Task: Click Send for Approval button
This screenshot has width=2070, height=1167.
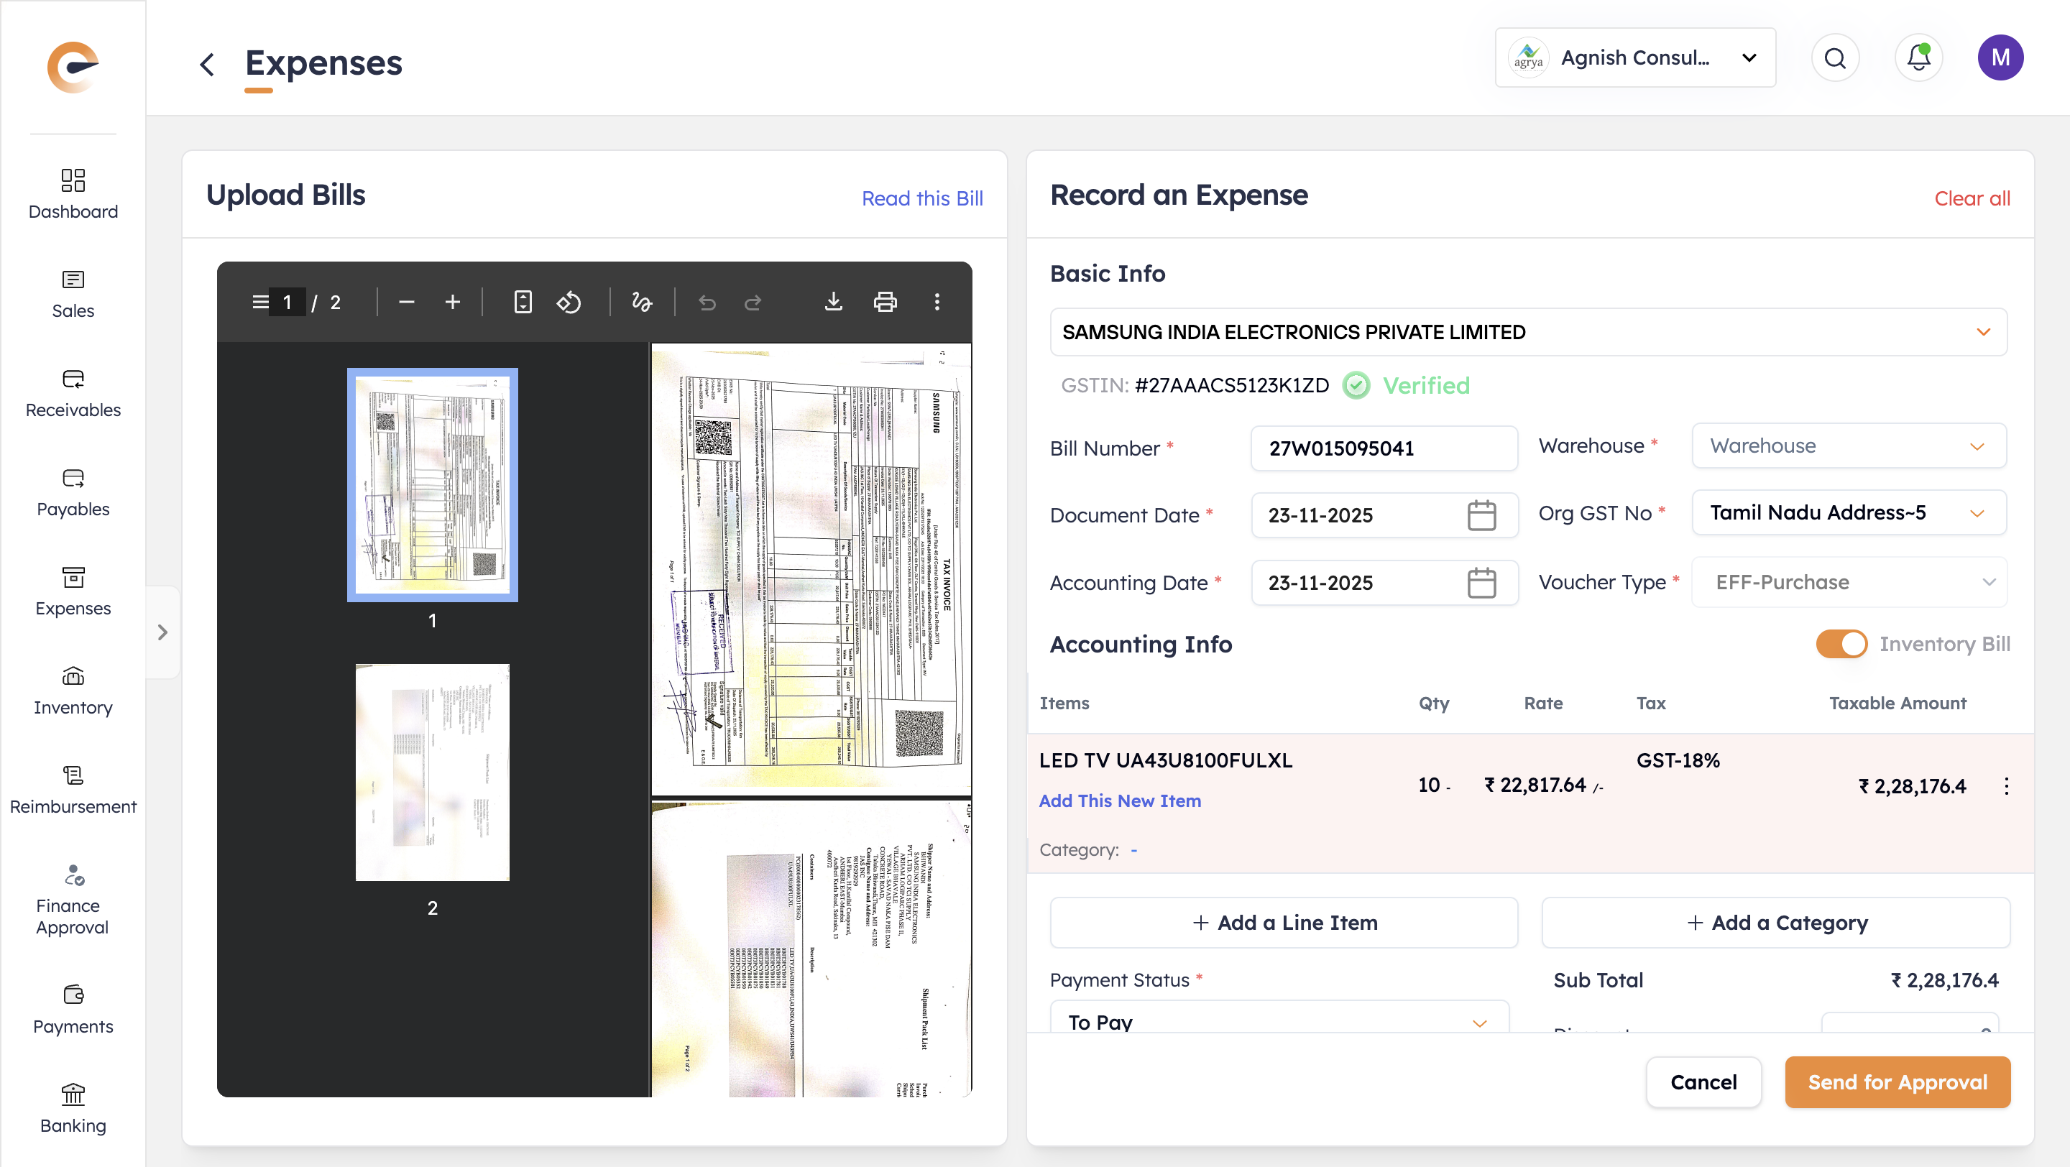Action: (x=1897, y=1082)
